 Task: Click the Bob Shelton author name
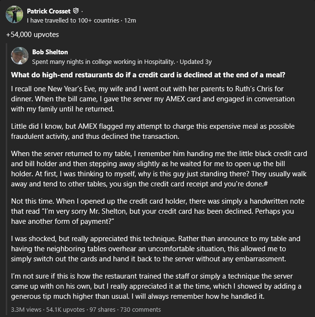point(50,52)
